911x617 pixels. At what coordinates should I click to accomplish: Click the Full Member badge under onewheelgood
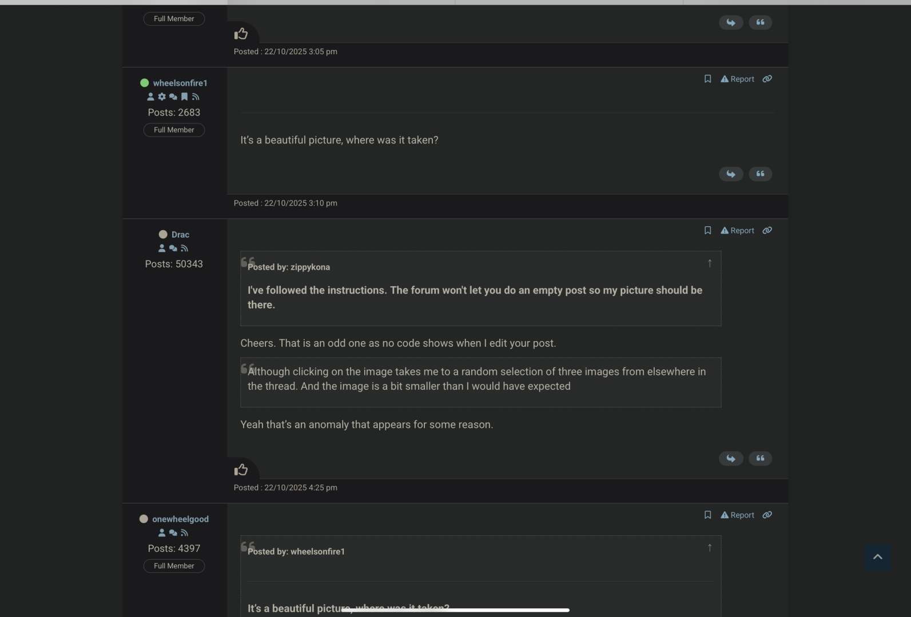174,566
